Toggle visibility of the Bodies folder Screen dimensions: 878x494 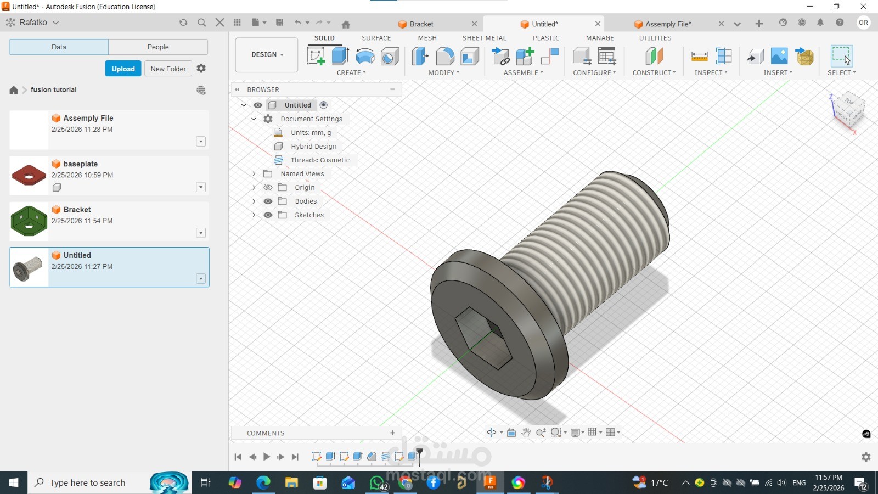[x=268, y=201]
